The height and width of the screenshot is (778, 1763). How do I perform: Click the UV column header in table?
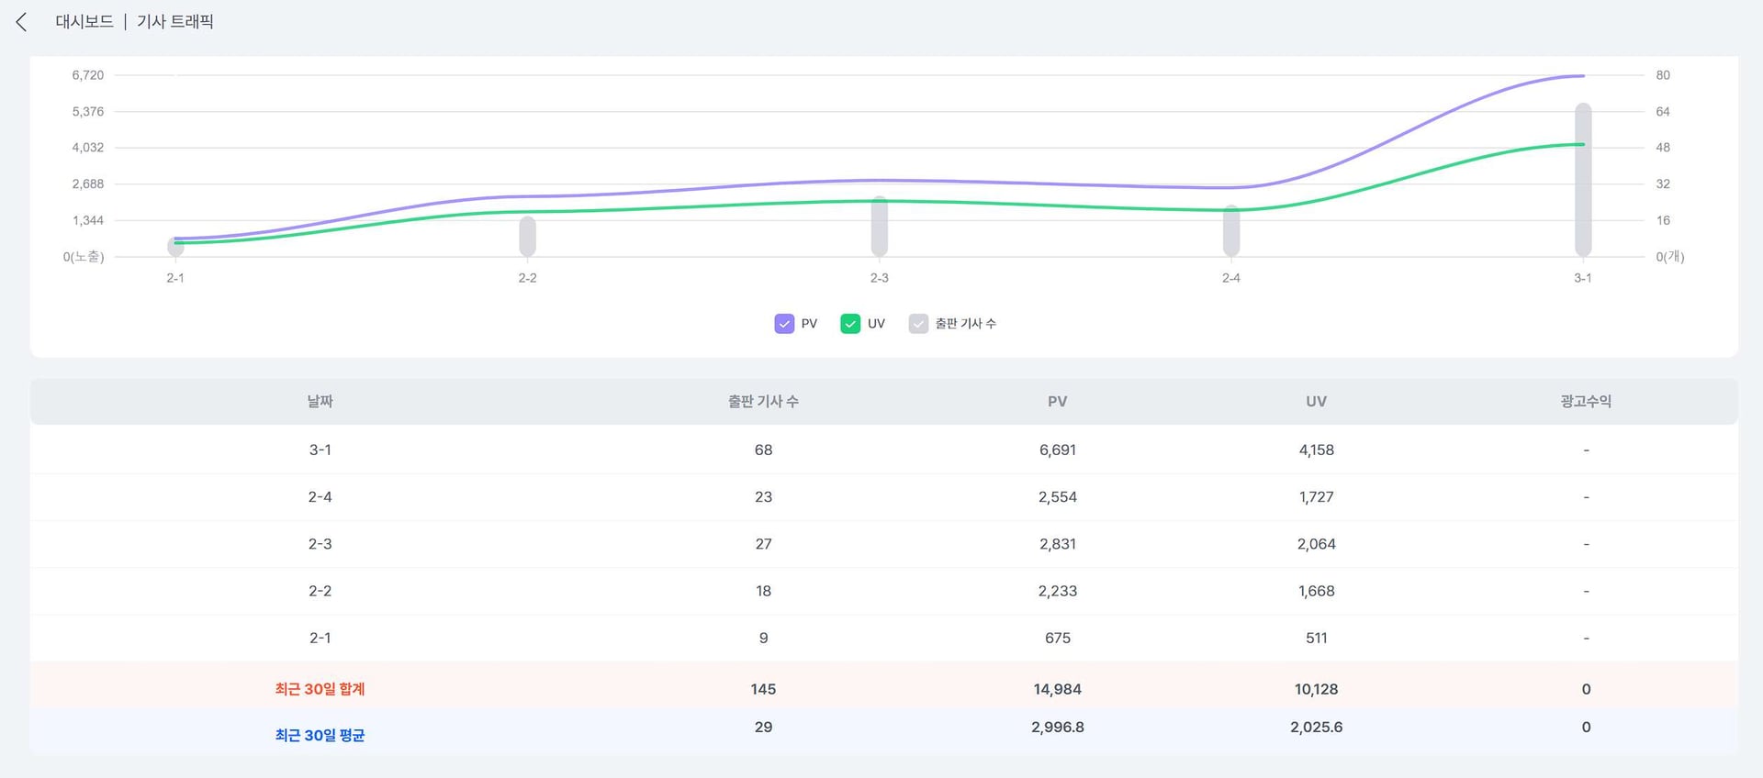pos(1316,402)
